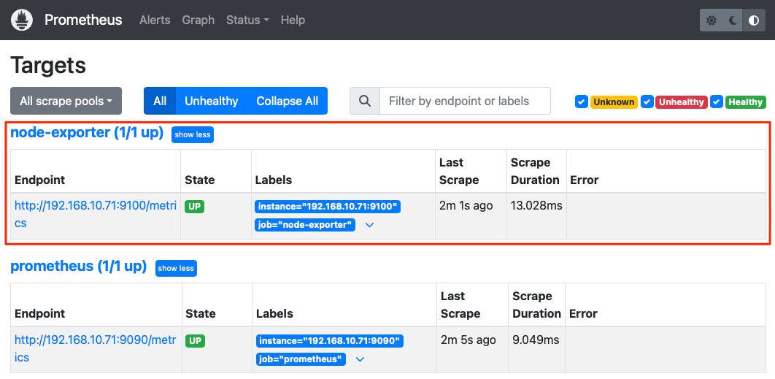
Task: Click the Collapse All button
Action: [x=288, y=101]
